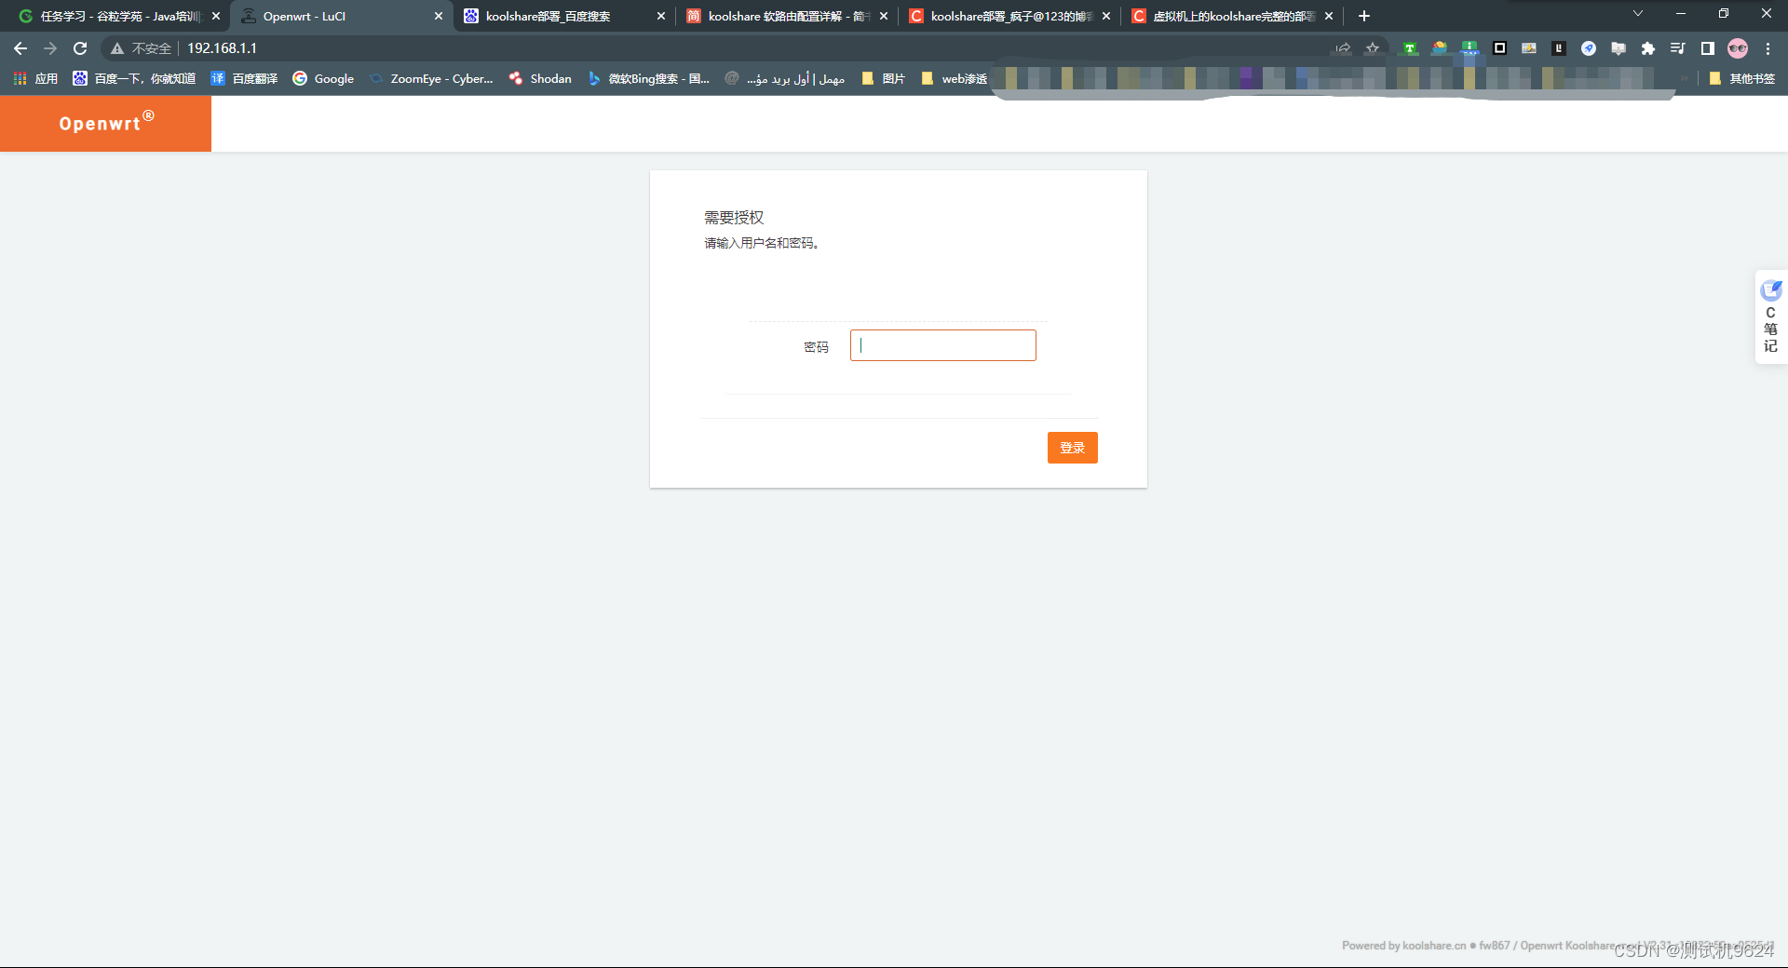1788x968 pixels.
Task: Open the green info extension icon
Action: [1470, 48]
